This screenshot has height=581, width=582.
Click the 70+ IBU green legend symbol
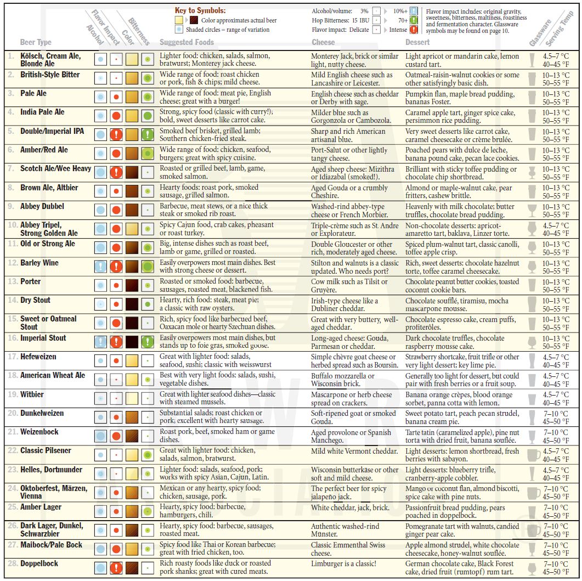click(x=414, y=20)
